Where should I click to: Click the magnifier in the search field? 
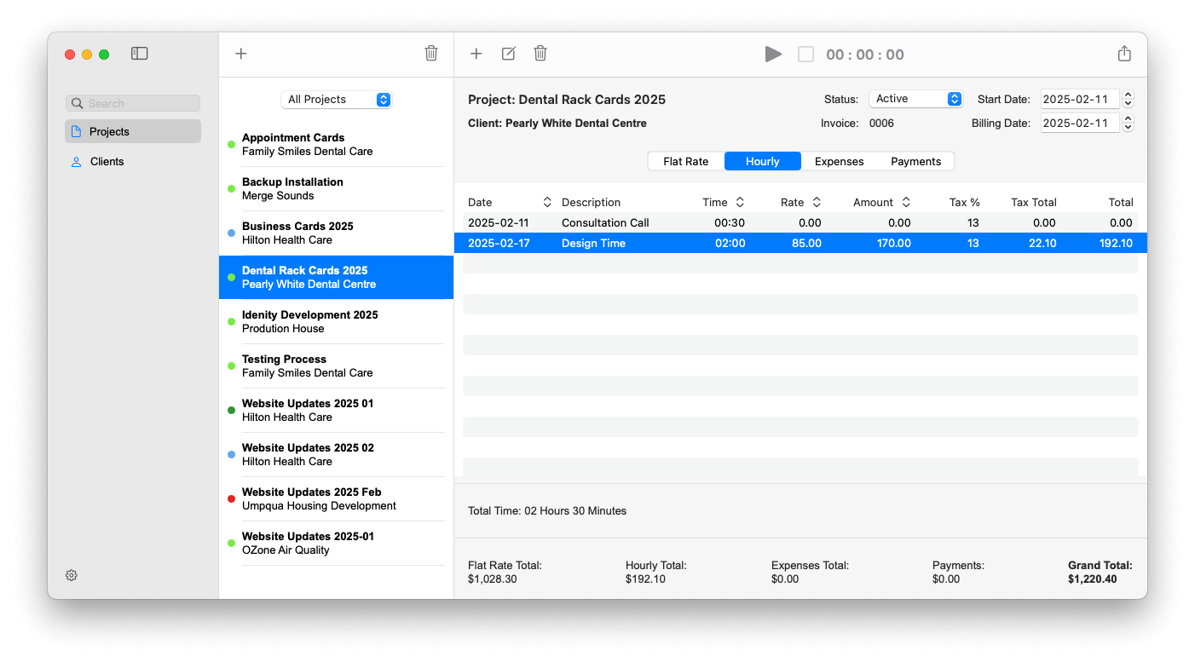pyautogui.click(x=78, y=102)
